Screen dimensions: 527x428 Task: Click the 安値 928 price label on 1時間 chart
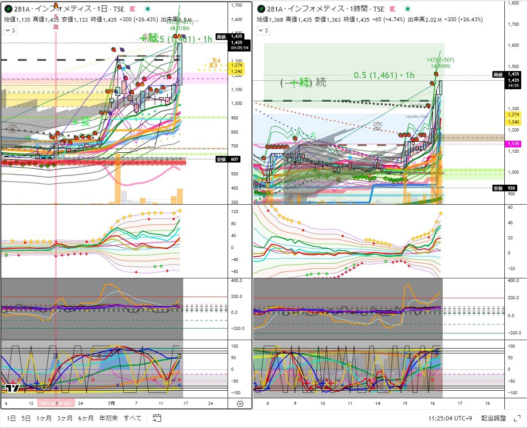coord(504,188)
